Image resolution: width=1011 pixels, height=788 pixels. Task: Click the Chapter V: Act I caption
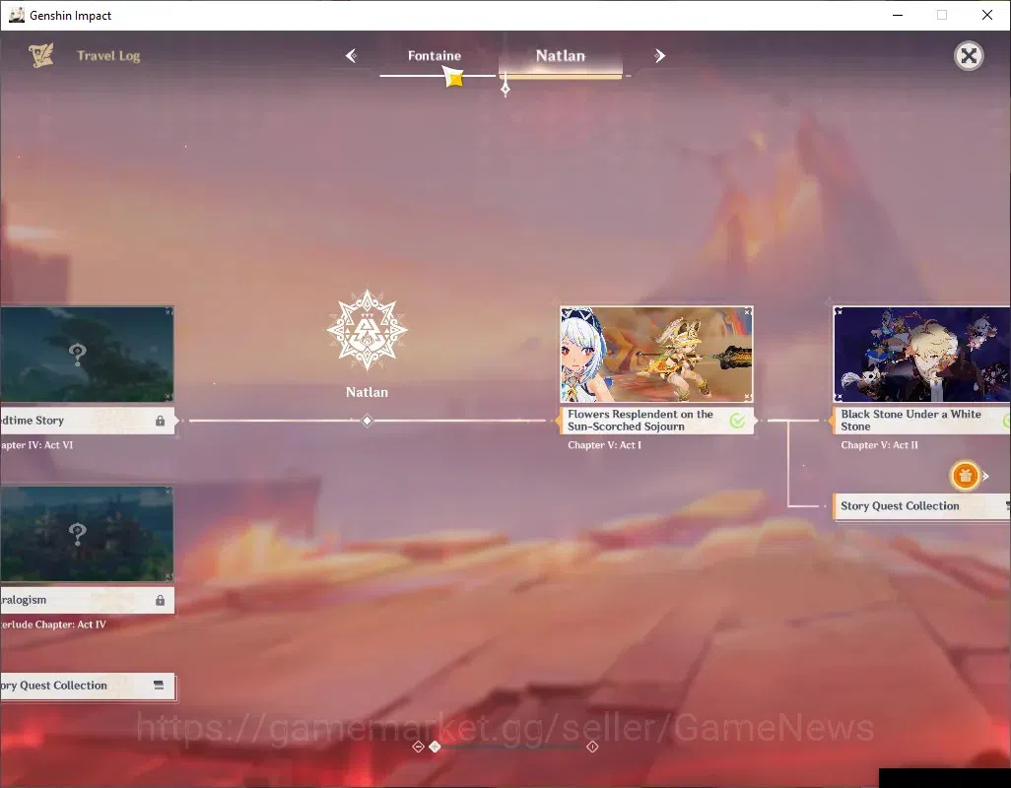[x=604, y=445]
